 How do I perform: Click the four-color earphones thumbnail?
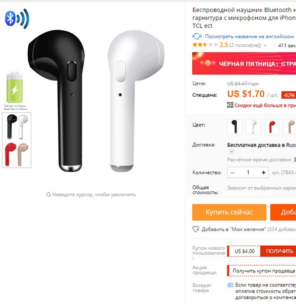[x=17, y=140]
